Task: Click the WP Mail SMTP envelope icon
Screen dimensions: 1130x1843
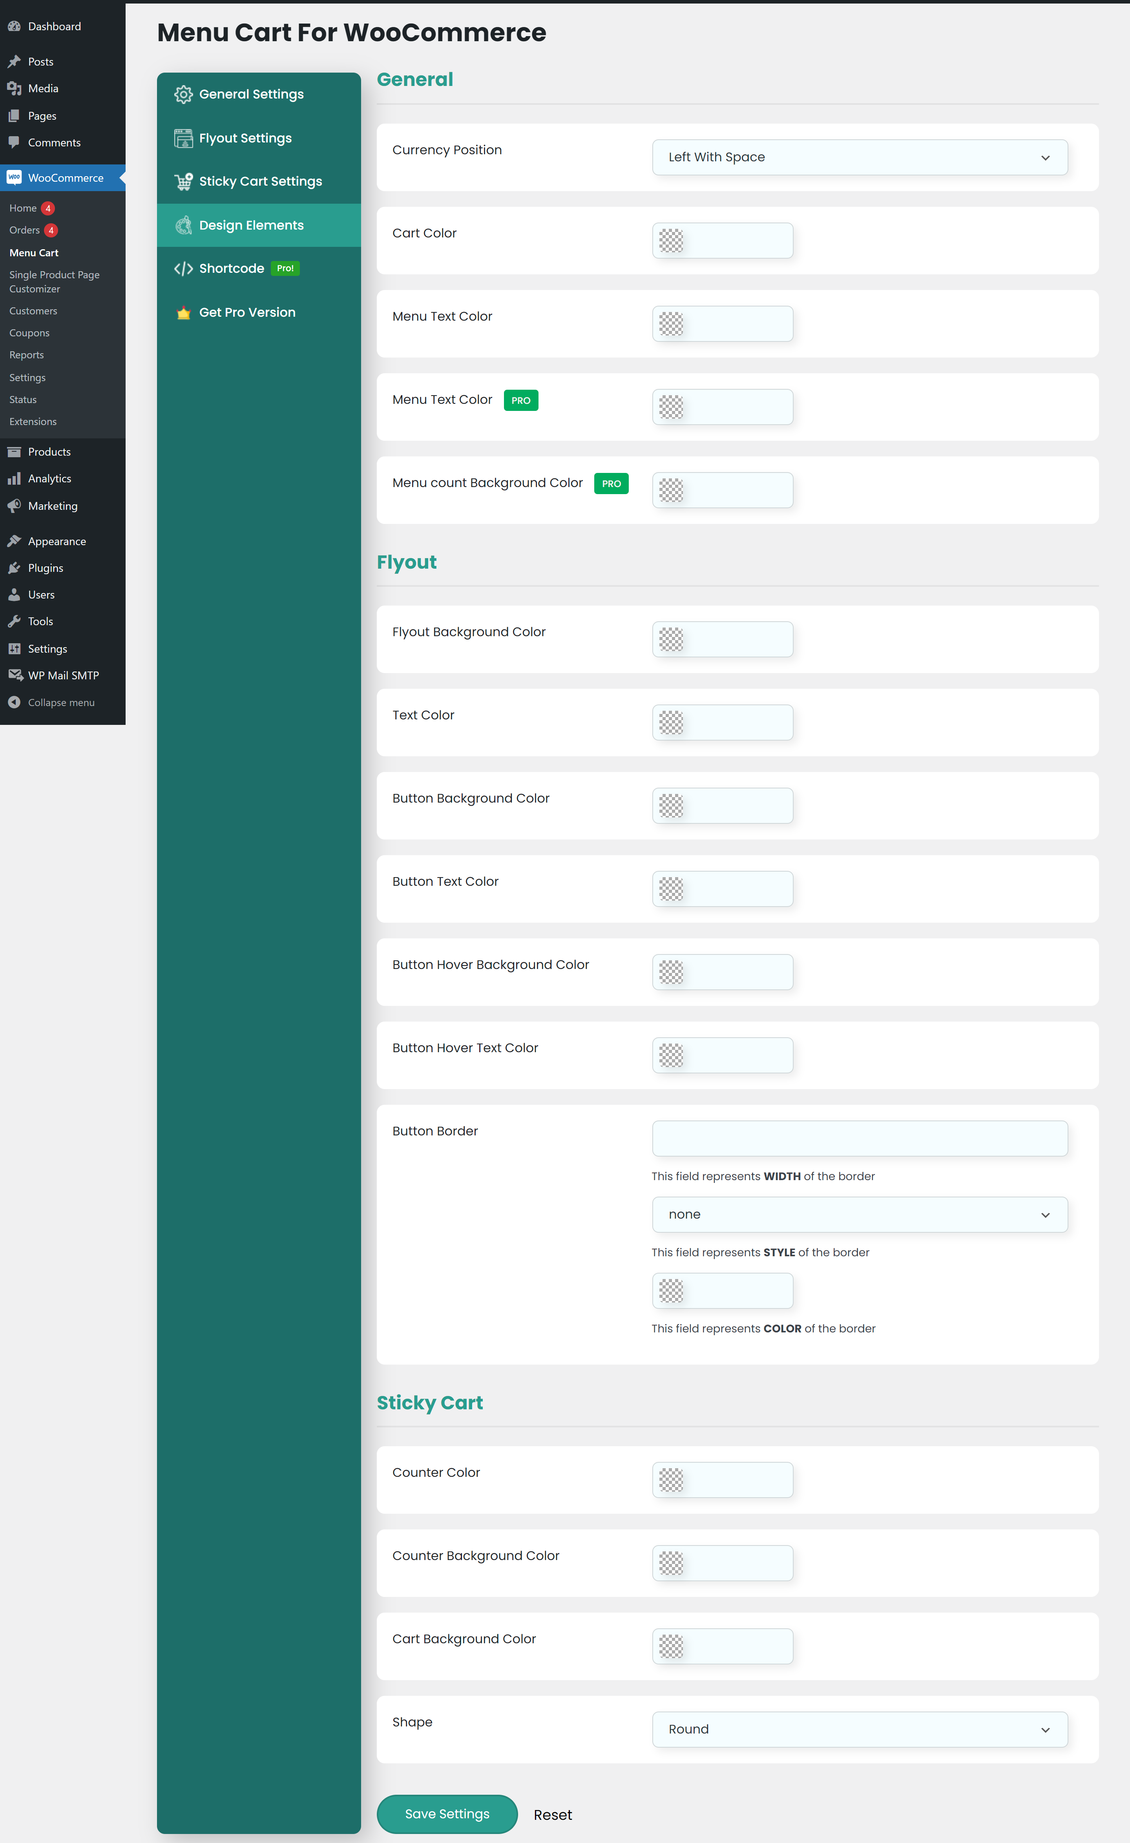Action: (x=15, y=675)
